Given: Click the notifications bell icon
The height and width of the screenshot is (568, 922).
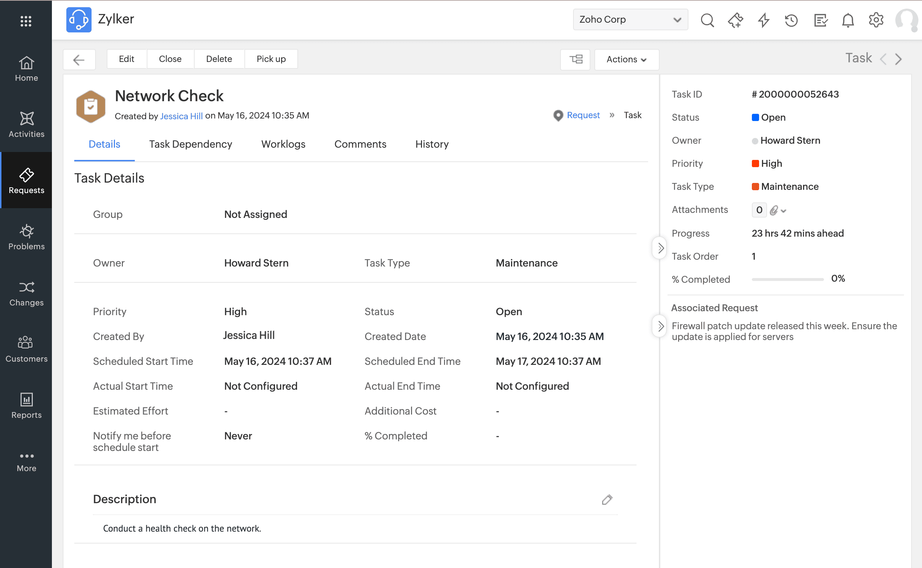Looking at the screenshot, I should click(848, 20).
